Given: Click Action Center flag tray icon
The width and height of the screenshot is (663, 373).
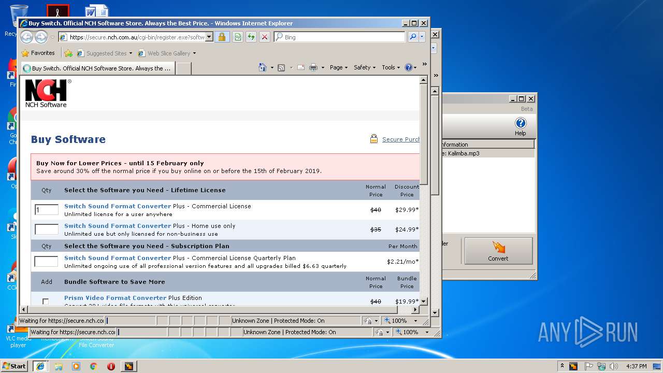Looking at the screenshot, I should click(589, 366).
